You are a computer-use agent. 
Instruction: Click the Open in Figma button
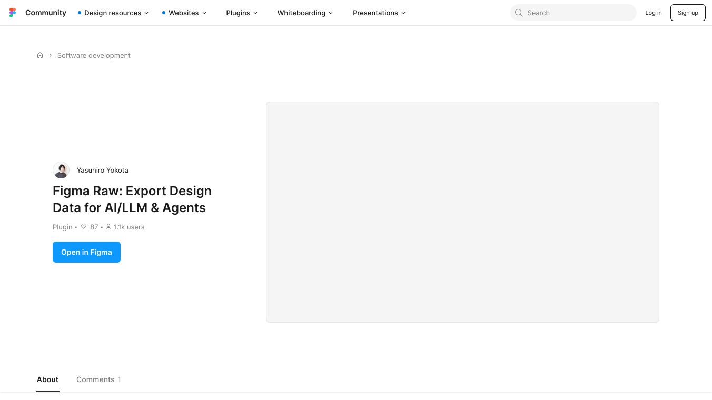(86, 252)
